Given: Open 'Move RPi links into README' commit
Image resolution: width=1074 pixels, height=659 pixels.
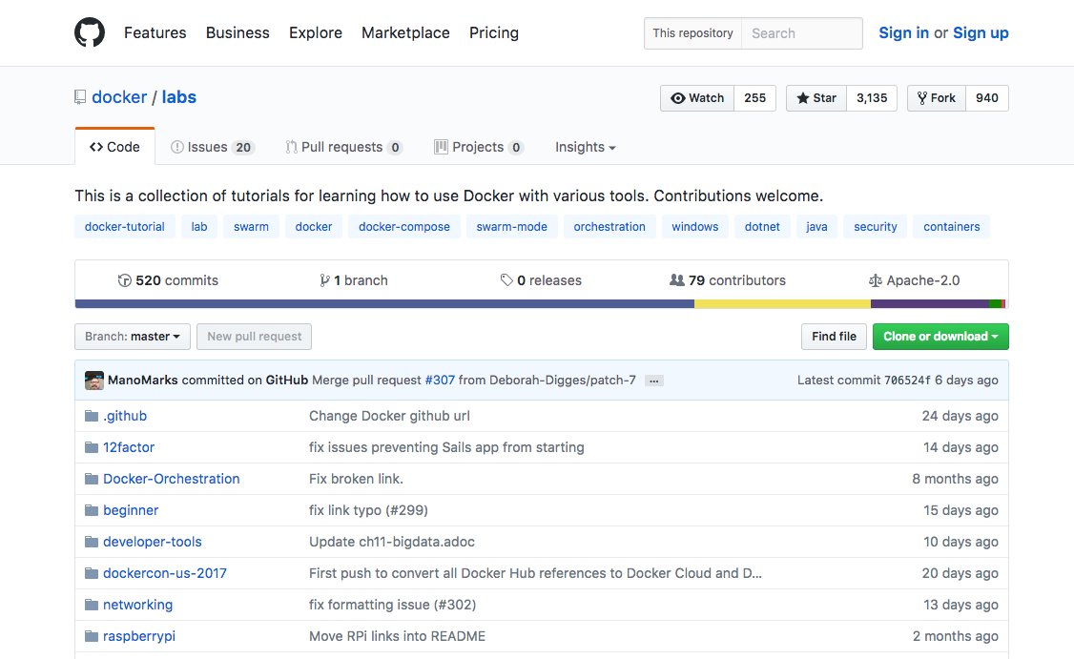Looking at the screenshot, I should [x=398, y=636].
